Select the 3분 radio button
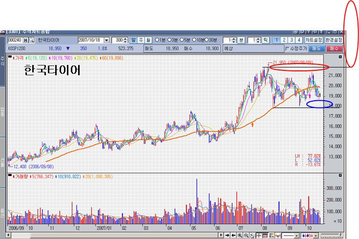 click(169, 40)
